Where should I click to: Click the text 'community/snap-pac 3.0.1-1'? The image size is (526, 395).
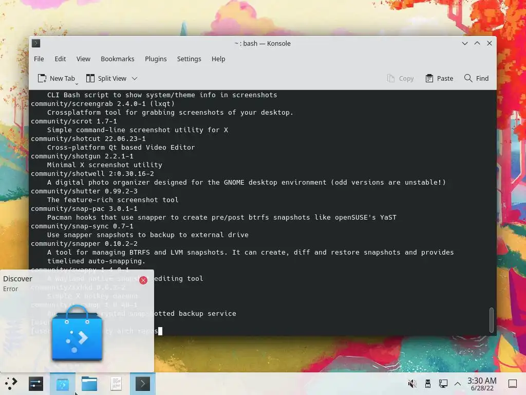84,209
